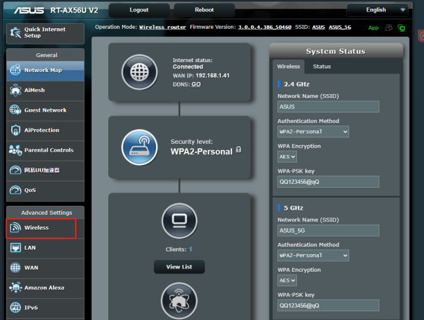Viewport: 424px width, 320px height.
Task: Click the WAN globe icon
Action: pyautogui.click(x=16, y=267)
